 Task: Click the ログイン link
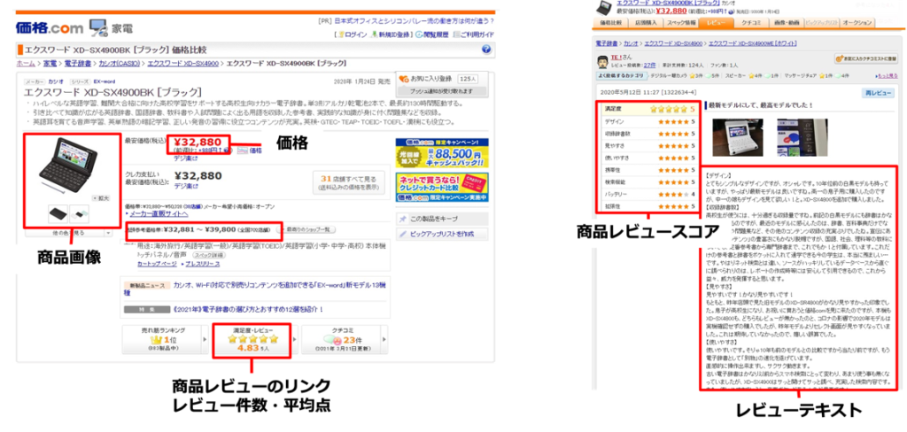coord(353,35)
